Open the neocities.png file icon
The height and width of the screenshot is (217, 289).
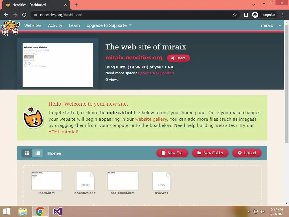coord(85,181)
